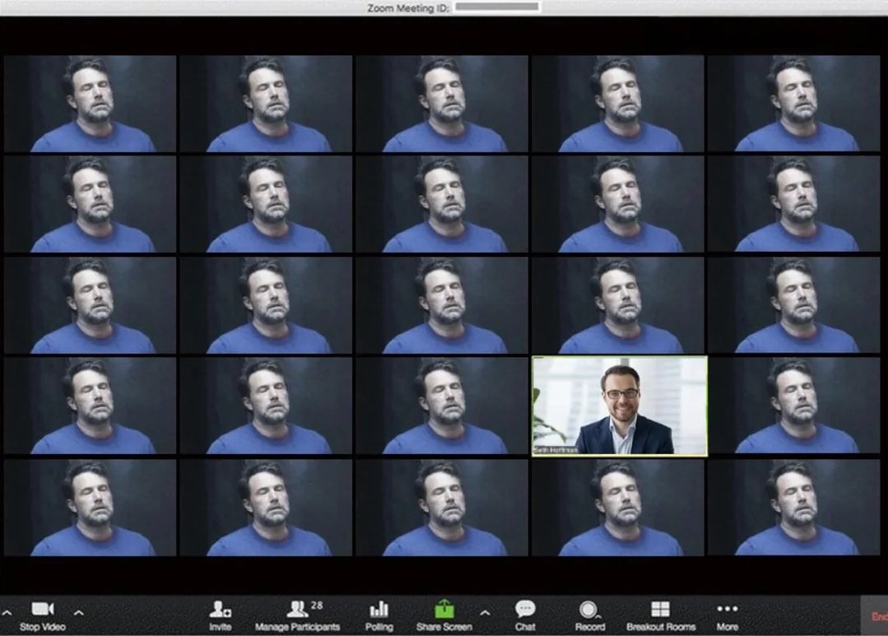Click the participant count 28
888x636 pixels.
coord(317,606)
